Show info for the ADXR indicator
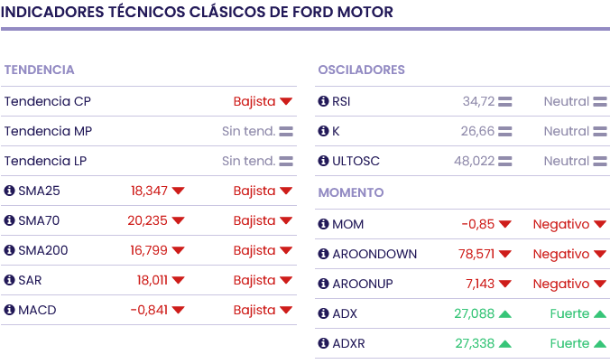The width and height of the screenshot is (610, 364). click(x=324, y=343)
